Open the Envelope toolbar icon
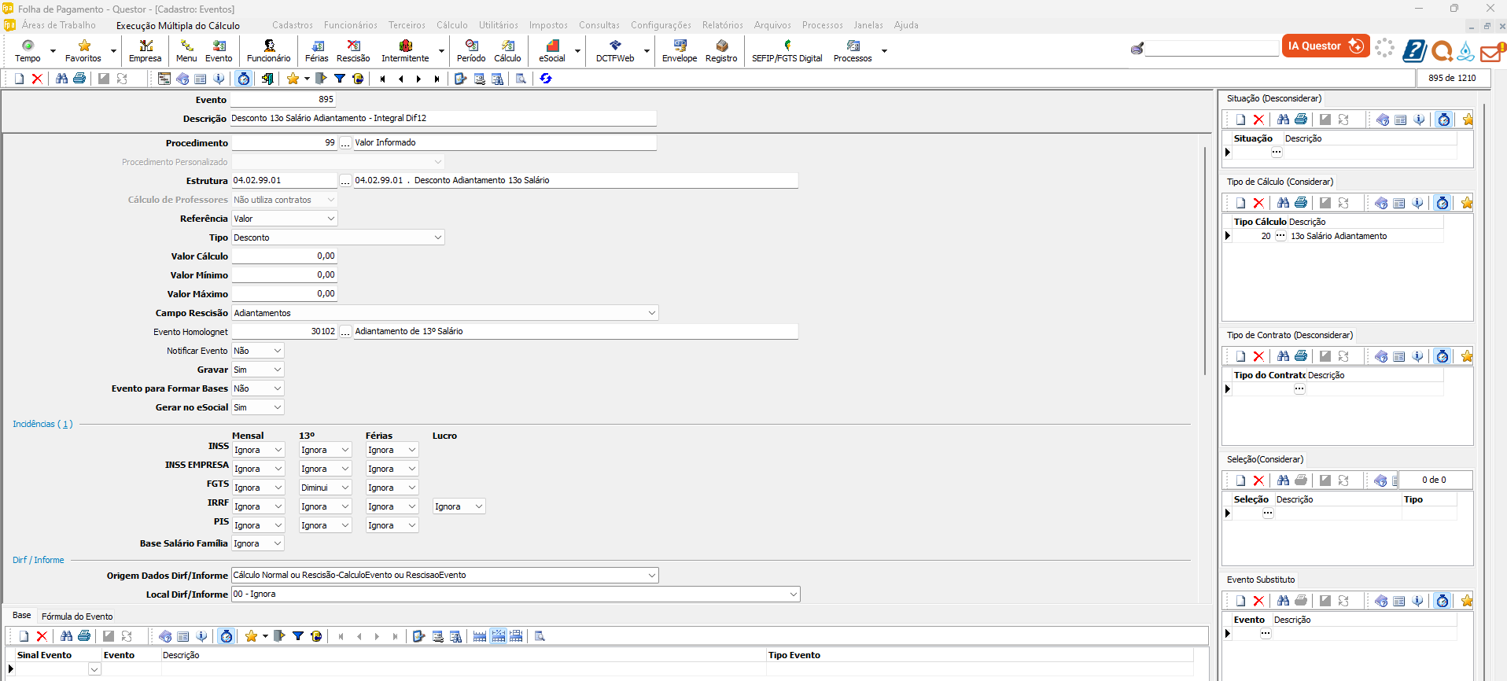Viewport: 1507px width, 681px height. point(680,50)
